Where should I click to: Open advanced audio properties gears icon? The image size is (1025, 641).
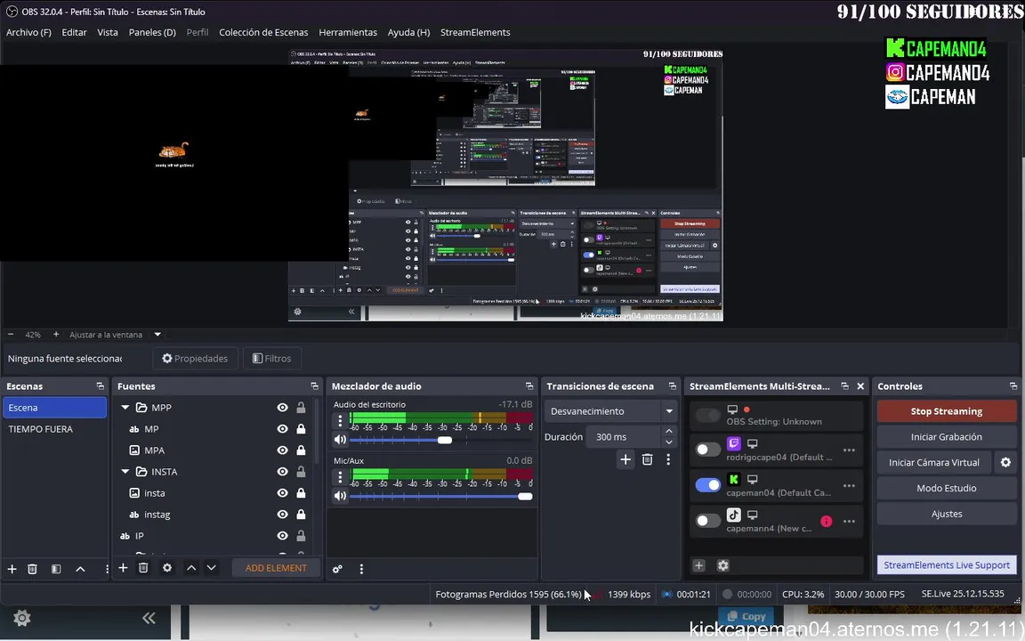pos(337,569)
